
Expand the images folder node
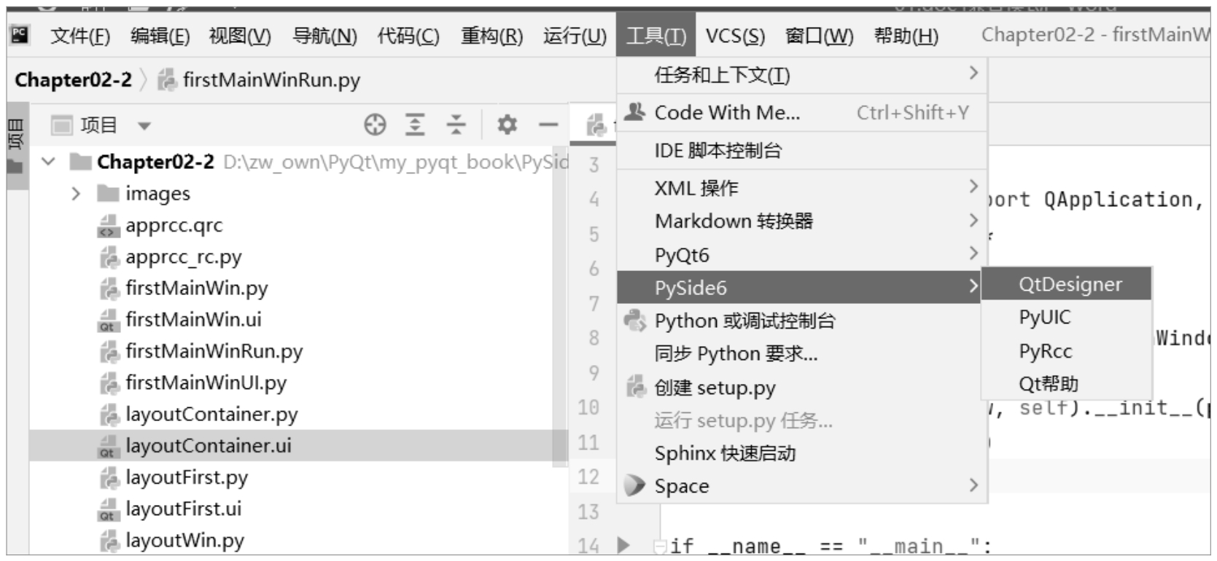click(x=76, y=194)
